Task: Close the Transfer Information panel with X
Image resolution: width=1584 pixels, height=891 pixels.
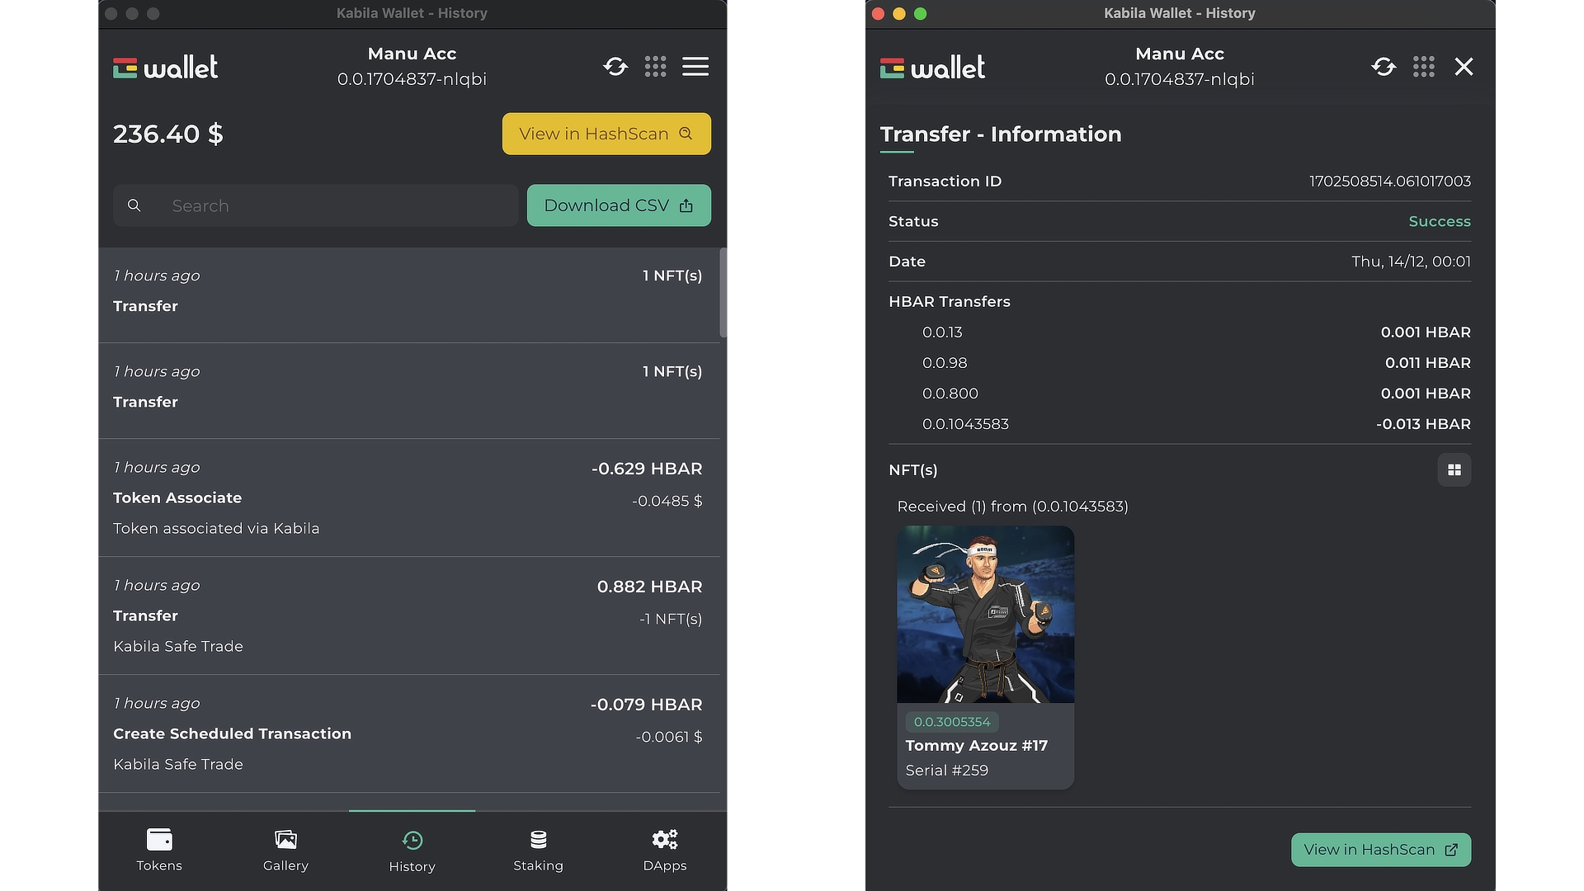Action: click(x=1464, y=67)
